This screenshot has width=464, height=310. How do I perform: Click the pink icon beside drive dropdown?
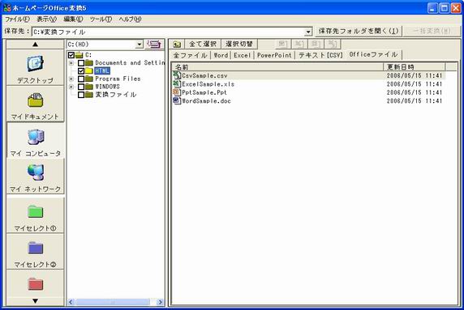click(x=154, y=45)
